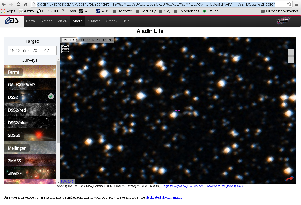Open the browser home page

pos(26,4)
